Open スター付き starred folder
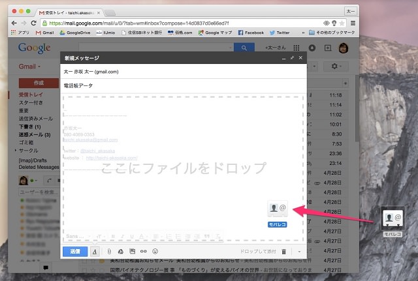This screenshot has height=281, width=418. coord(31,102)
